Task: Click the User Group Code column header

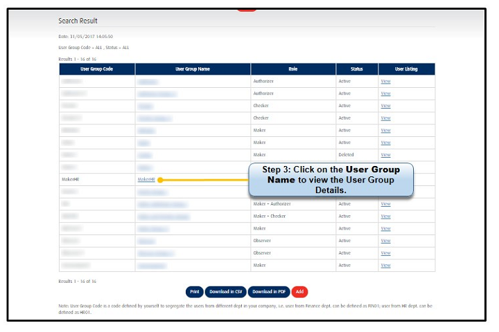Action: click(96, 69)
